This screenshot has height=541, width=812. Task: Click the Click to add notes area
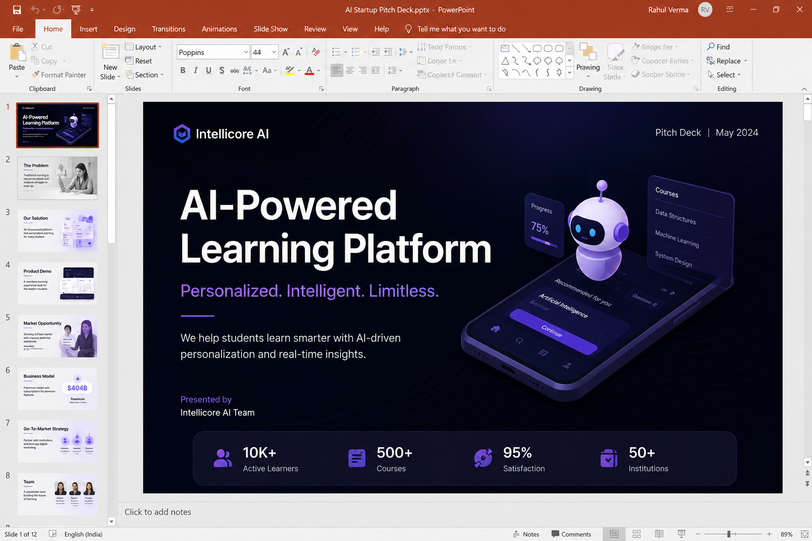[x=158, y=512]
